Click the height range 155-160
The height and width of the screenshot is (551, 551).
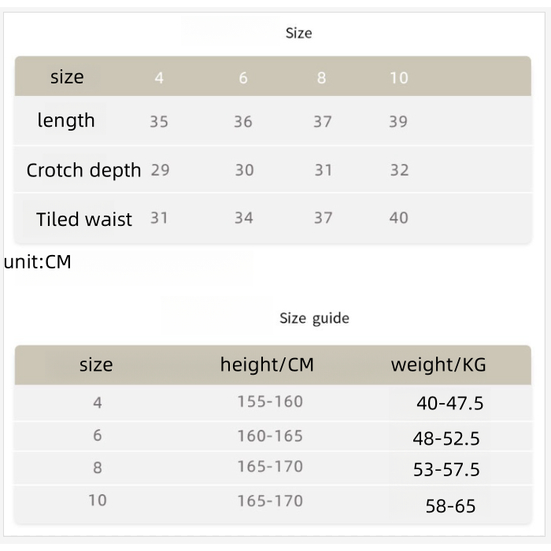[270, 401]
